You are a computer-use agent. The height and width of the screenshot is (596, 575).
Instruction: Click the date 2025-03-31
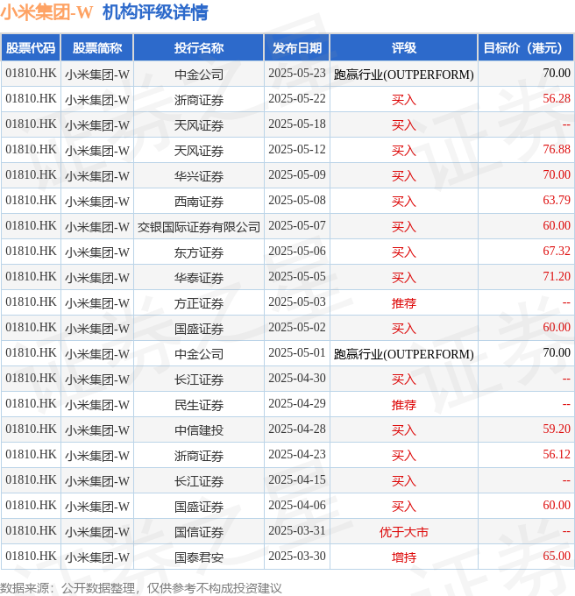pos(297,530)
